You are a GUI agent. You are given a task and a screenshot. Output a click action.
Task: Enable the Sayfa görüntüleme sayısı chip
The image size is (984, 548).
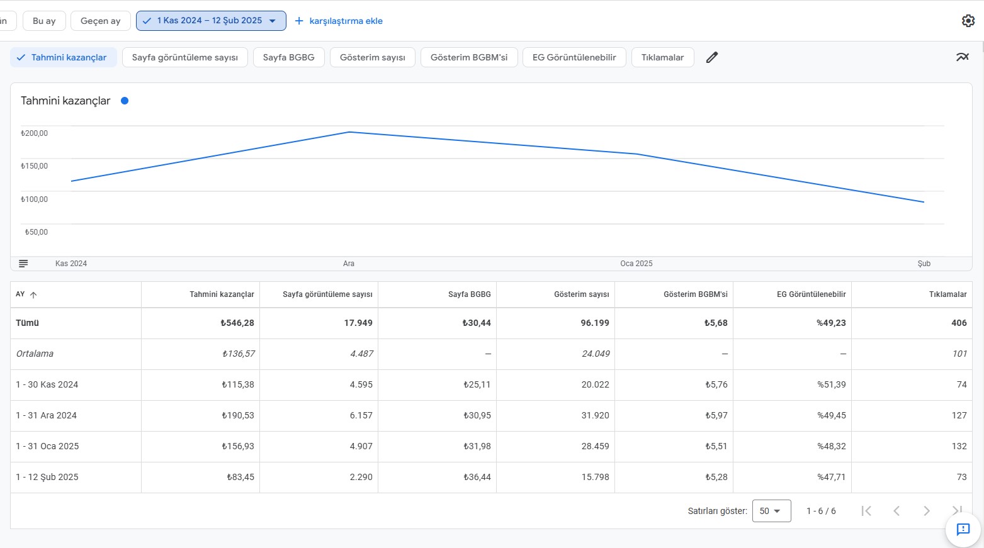[x=185, y=57]
